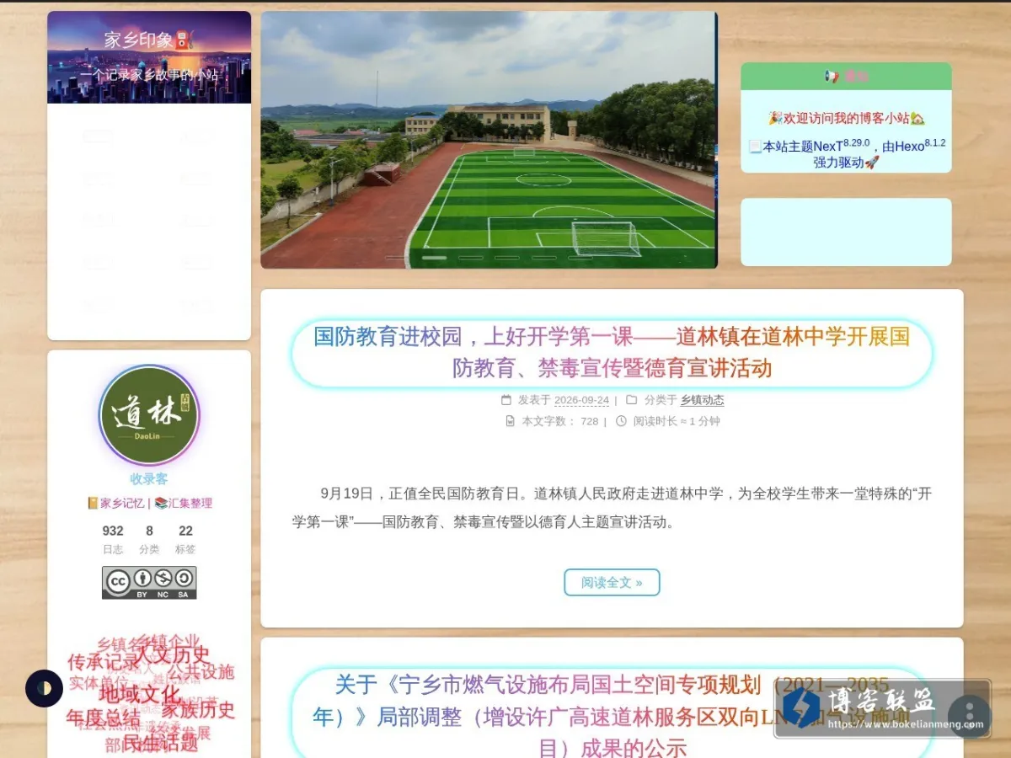
Task: Open the 乡镇动态 category link
Action: [x=702, y=400]
